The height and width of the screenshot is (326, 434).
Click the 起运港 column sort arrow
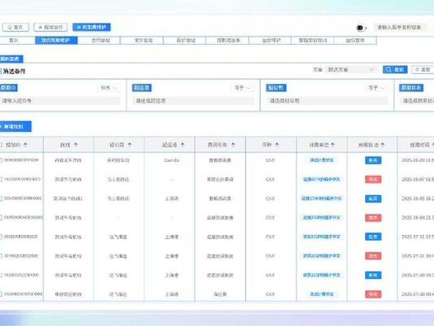pyautogui.click(x=182, y=145)
